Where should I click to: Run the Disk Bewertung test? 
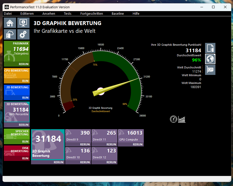(x=25, y=158)
